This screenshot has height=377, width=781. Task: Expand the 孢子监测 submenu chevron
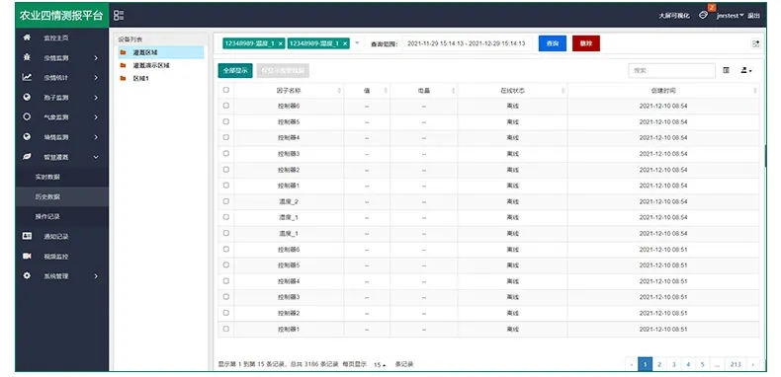pyautogui.click(x=96, y=98)
